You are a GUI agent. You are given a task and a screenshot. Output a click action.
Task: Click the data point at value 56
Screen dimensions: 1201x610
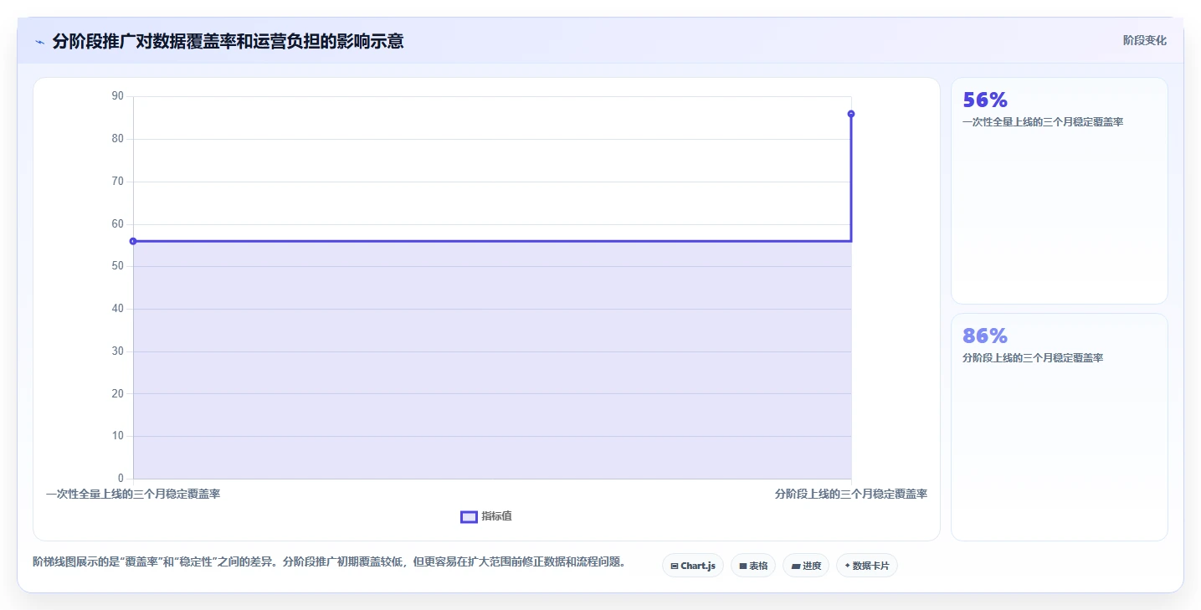pos(133,241)
